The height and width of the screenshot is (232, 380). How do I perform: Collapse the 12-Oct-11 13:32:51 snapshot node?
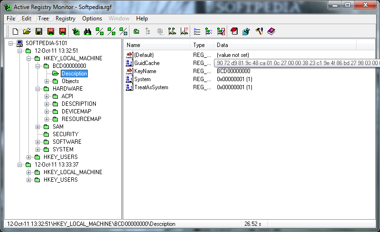19,51
